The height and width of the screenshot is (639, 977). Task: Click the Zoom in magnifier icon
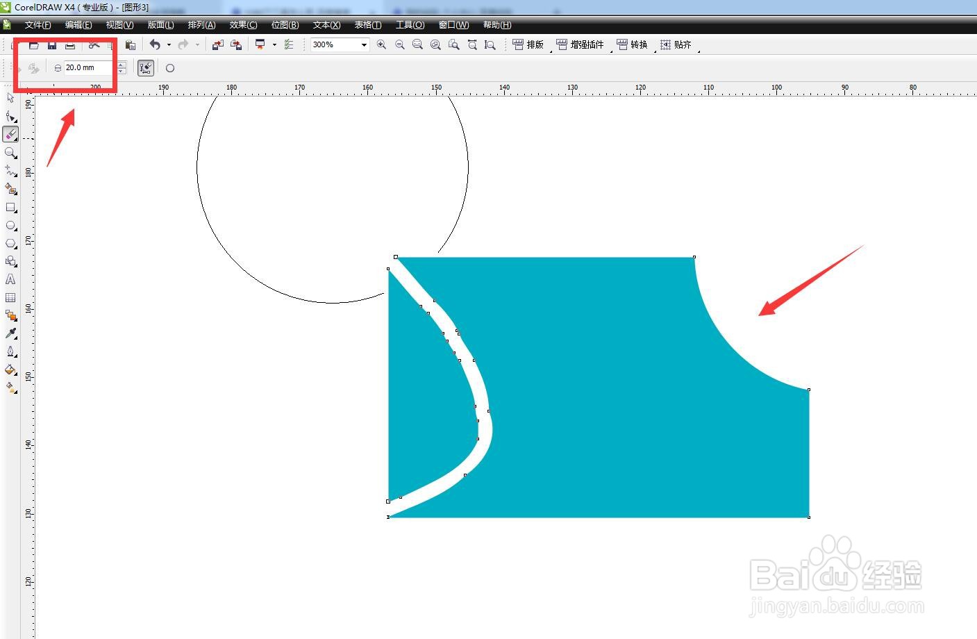(381, 44)
